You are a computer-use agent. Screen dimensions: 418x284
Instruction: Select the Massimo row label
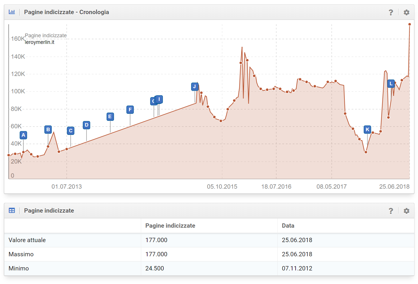pos(21,254)
